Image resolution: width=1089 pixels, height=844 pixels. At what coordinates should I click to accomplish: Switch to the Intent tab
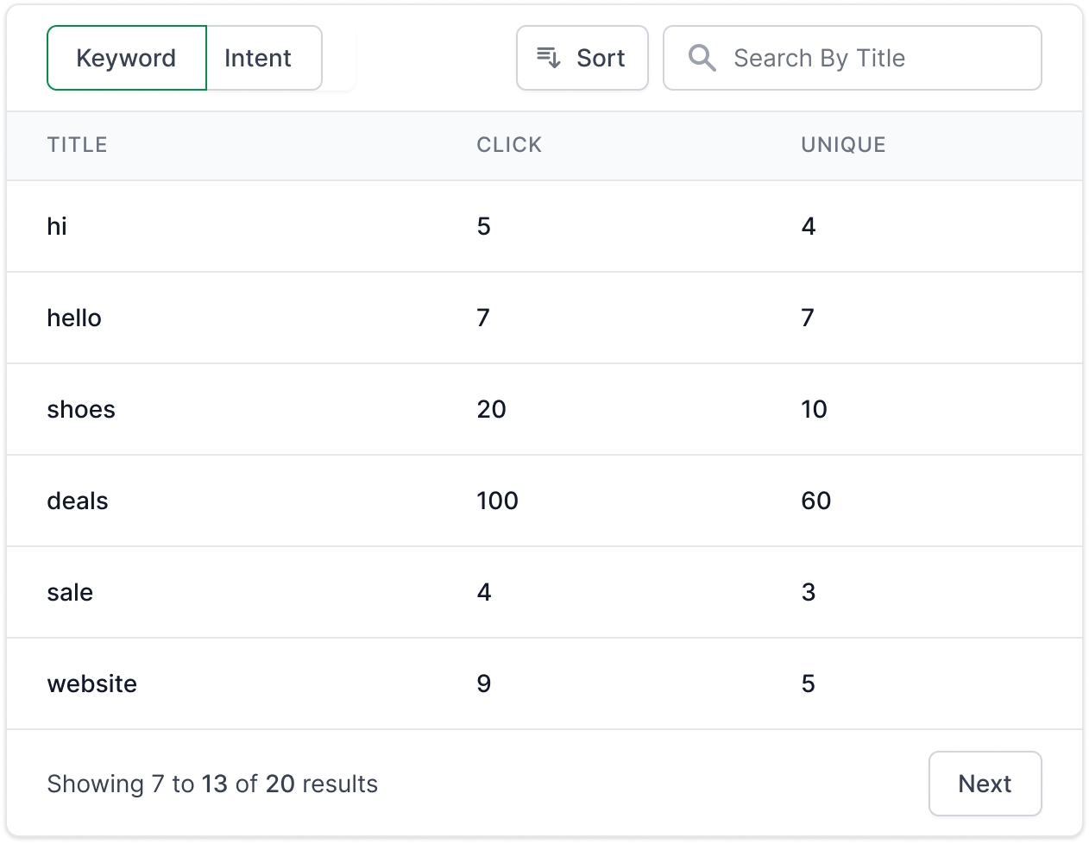(258, 58)
